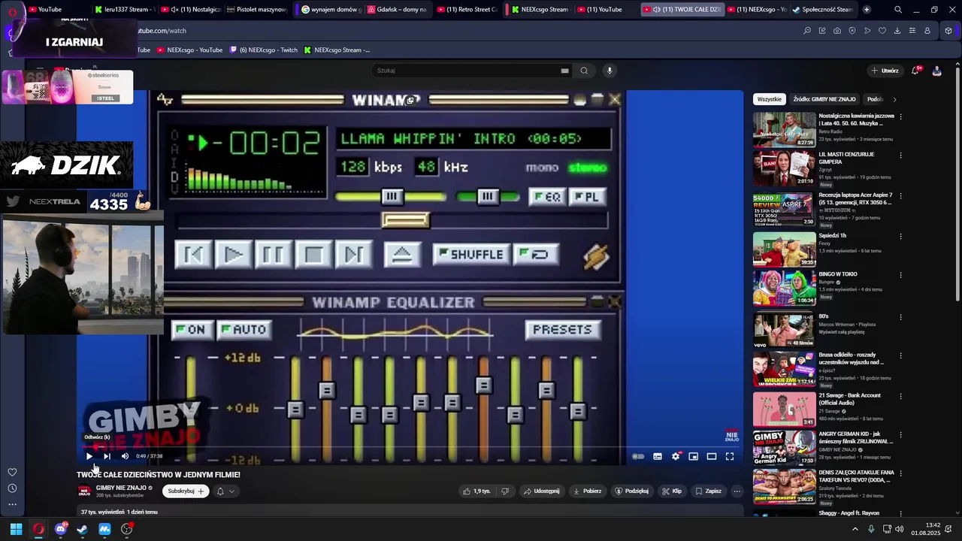The height and width of the screenshot is (541, 962).
Task: Open options for Sąsiedzi 1h video
Action: point(900,236)
